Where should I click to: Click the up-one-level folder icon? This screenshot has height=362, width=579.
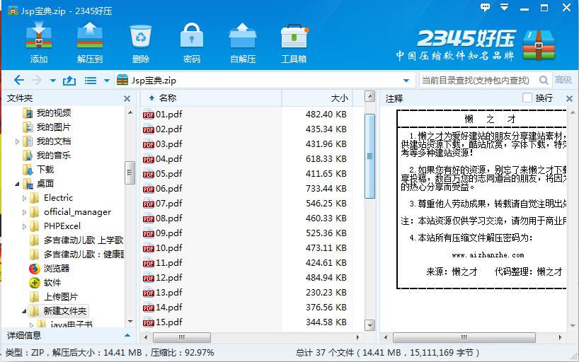(69, 80)
